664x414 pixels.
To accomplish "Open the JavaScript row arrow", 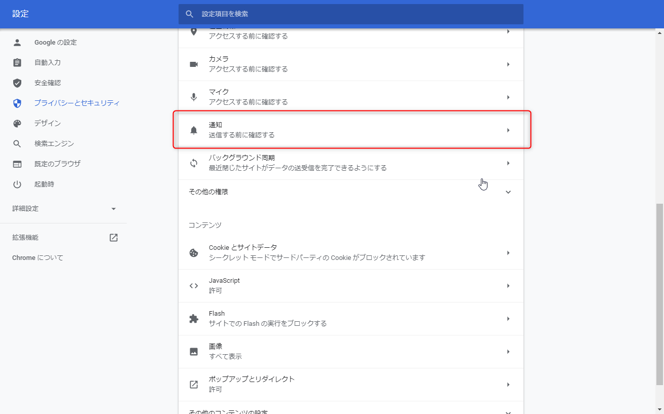I will (x=508, y=286).
